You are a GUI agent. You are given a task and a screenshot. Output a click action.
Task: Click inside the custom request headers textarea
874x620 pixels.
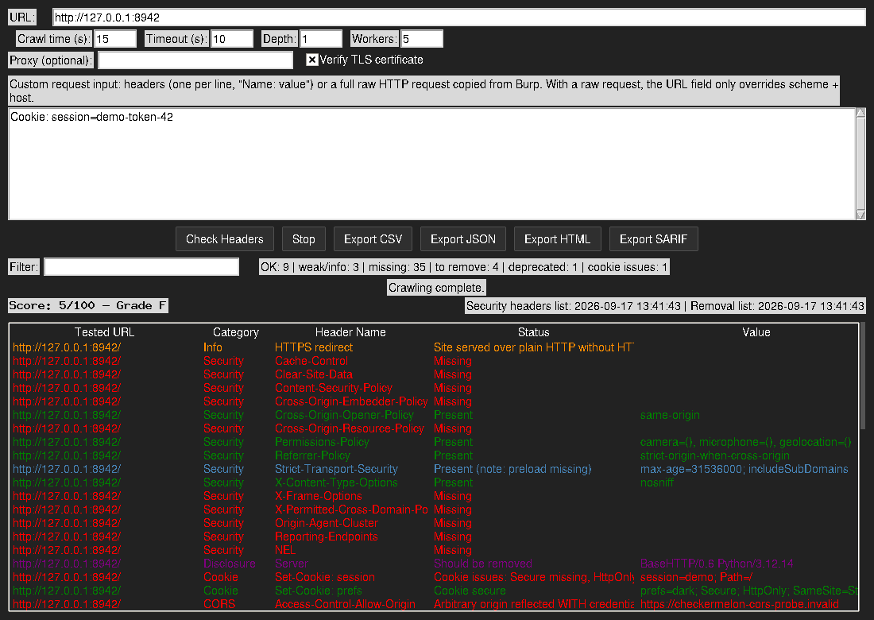click(432, 164)
